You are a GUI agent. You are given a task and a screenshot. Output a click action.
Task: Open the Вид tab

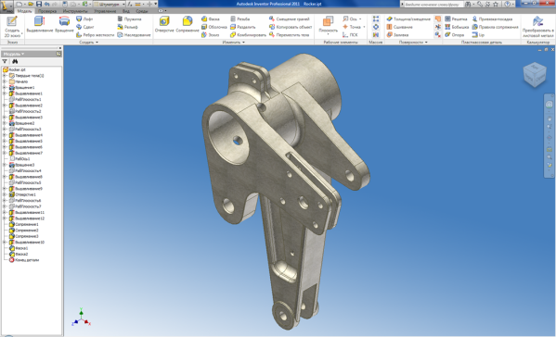point(126,11)
